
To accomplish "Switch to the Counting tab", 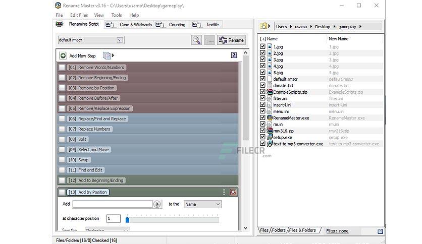I will pos(171,25).
